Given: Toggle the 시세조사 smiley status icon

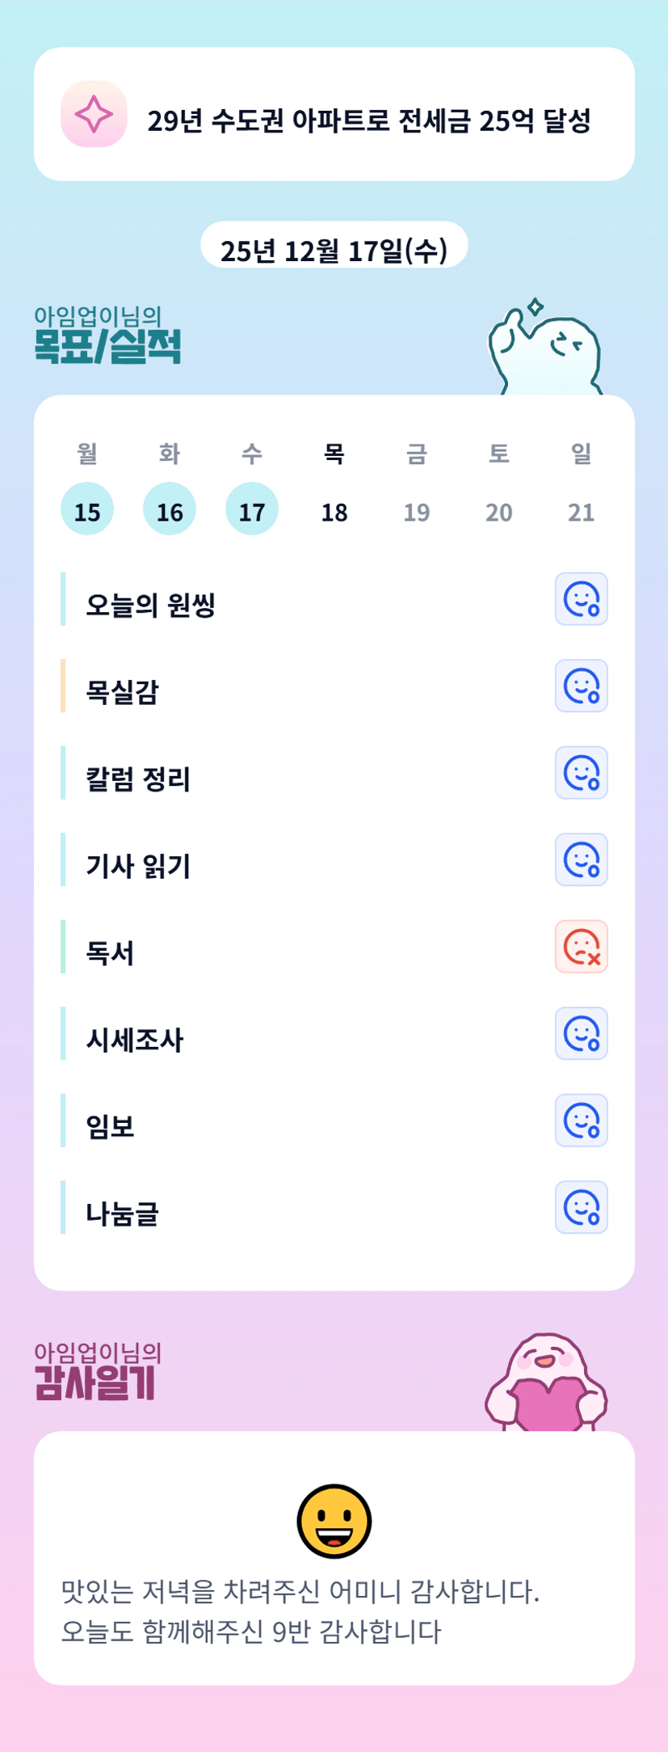Looking at the screenshot, I should 581,1033.
